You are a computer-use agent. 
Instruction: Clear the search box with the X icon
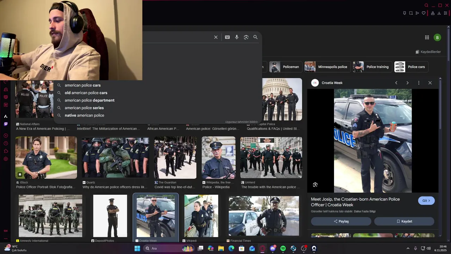tap(216, 37)
